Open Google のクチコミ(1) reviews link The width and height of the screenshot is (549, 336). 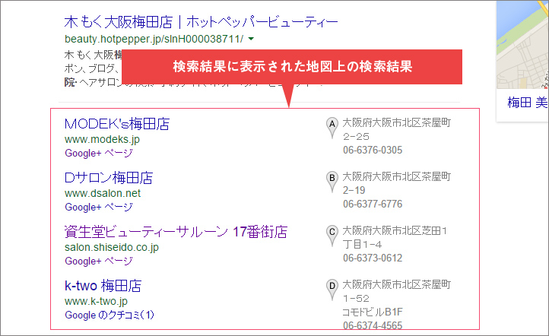(109, 315)
